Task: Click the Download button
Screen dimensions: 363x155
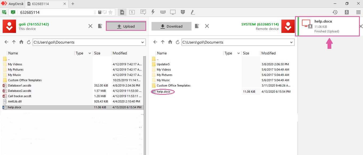Action: coord(171,26)
